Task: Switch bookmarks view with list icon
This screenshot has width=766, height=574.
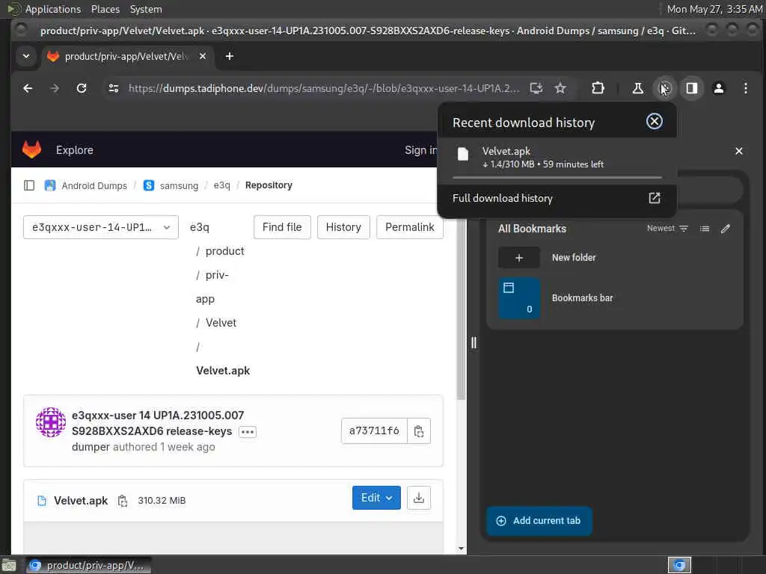Action: point(705,229)
